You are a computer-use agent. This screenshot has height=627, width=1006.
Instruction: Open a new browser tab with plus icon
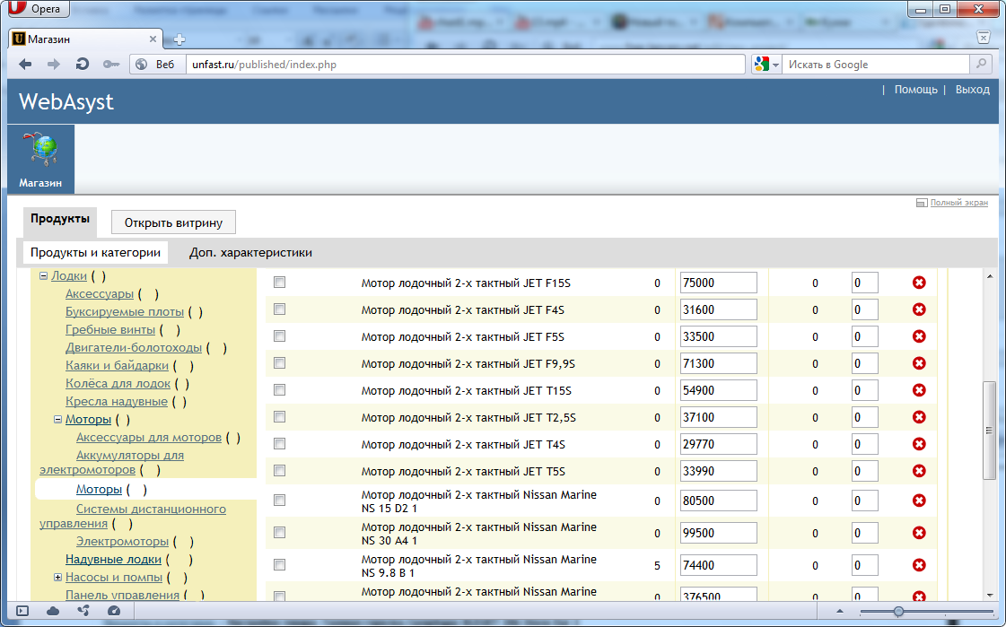coord(179,39)
